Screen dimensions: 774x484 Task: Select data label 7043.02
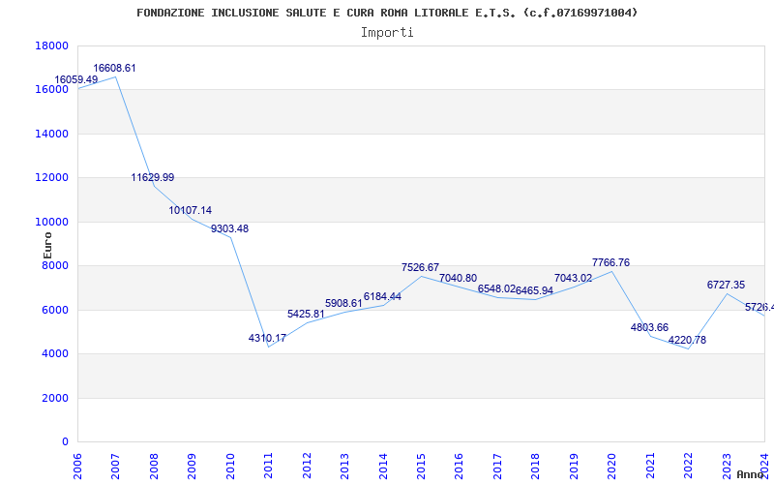[573, 278]
